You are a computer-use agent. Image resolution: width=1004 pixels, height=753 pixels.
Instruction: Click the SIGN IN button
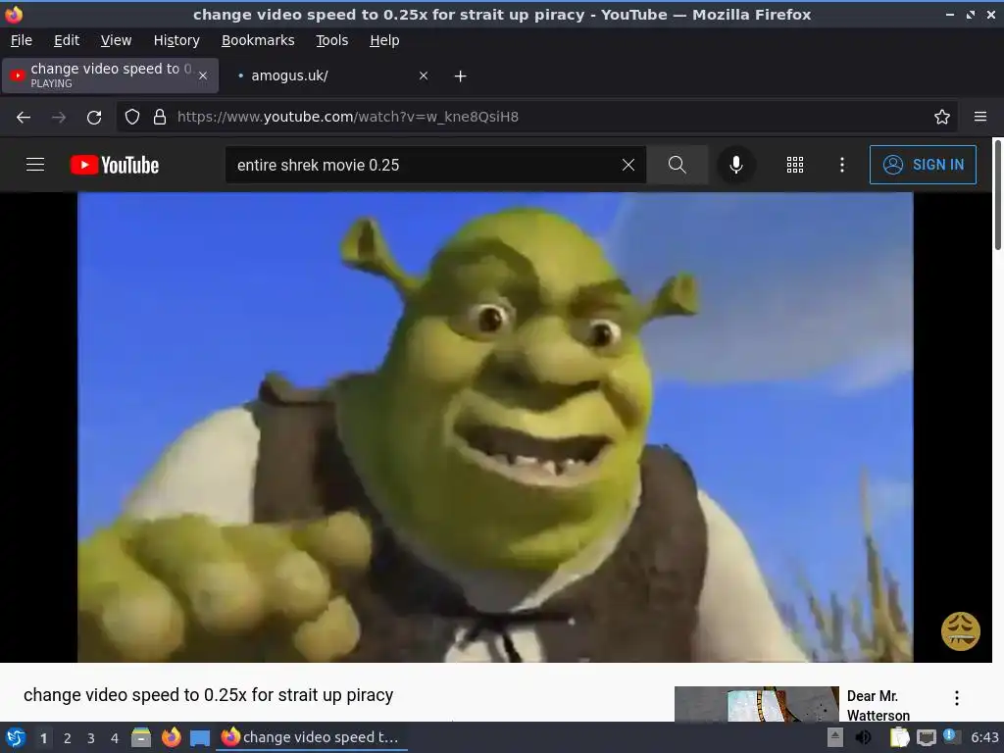(923, 165)
